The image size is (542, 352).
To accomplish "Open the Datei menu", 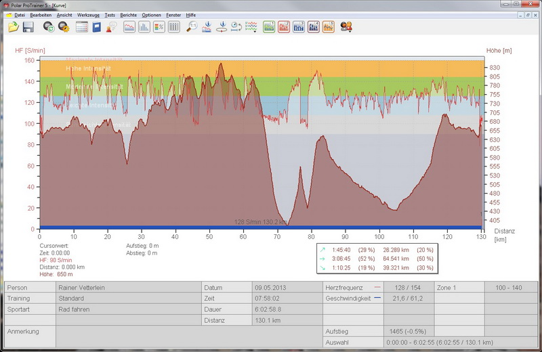I will (20, 14).
